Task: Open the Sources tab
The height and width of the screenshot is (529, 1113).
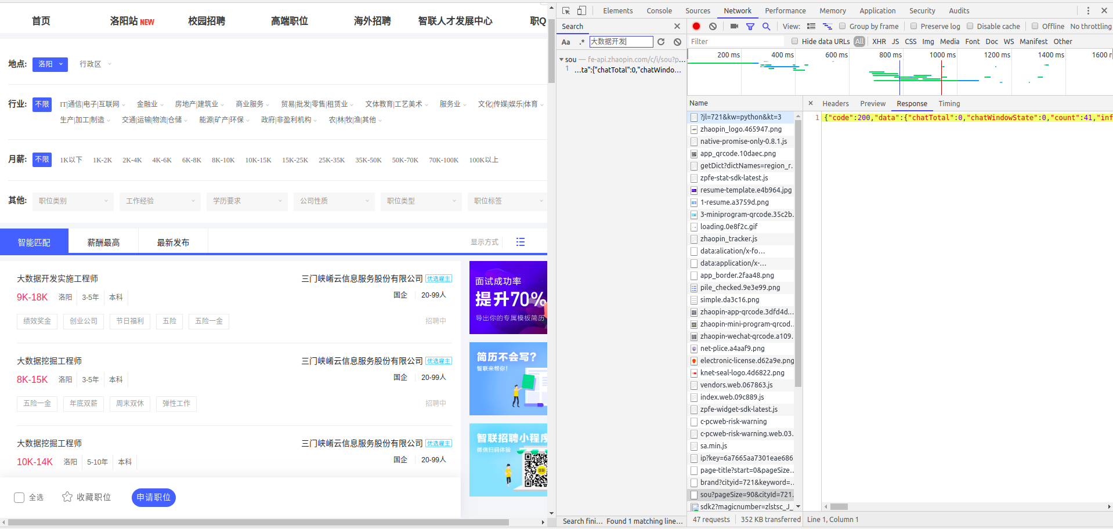Action: tap(698, 10)
